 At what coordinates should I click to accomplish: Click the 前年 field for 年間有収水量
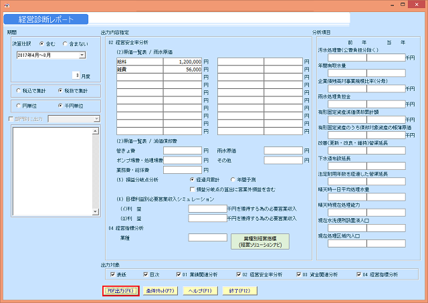[347, 73]
